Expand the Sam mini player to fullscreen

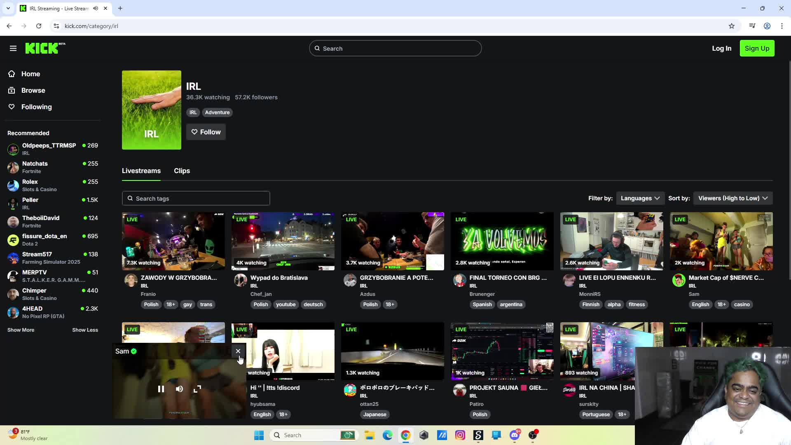point(197,389)
